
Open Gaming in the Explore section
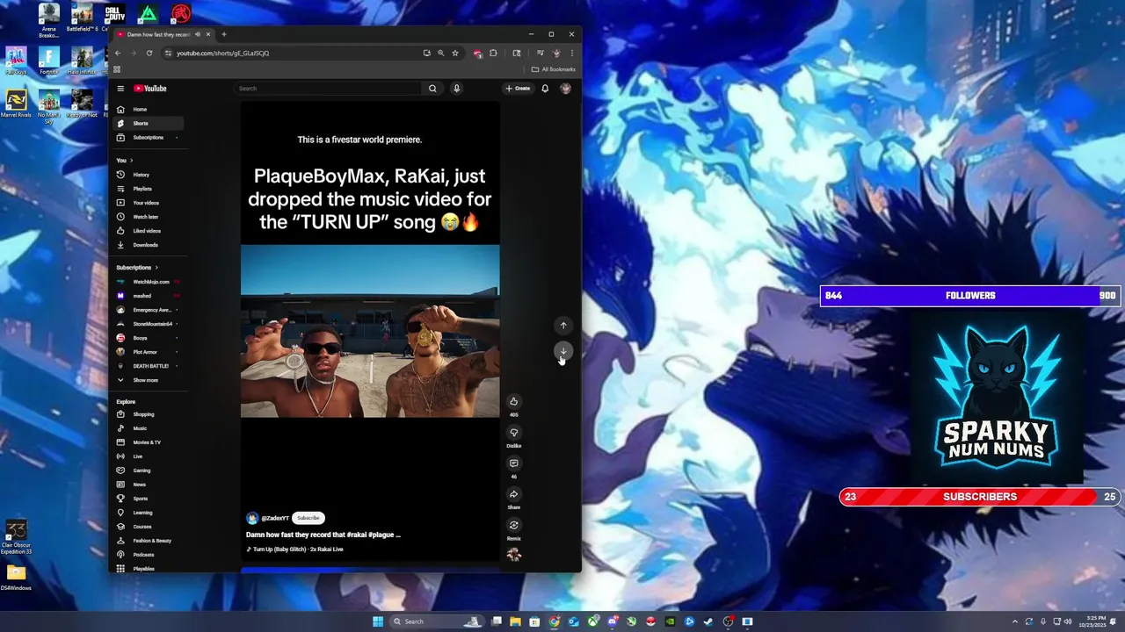(149, 470)
